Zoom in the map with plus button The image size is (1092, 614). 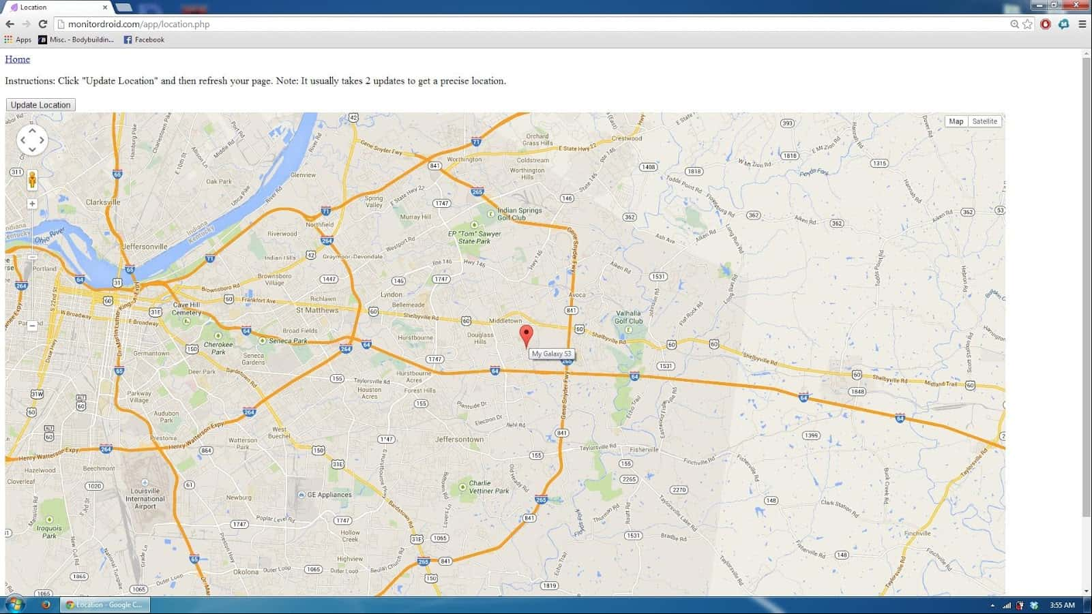point(32,204)
